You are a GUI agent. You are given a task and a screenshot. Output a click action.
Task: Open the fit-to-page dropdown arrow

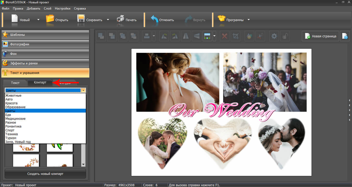click(x=214, y=36)
